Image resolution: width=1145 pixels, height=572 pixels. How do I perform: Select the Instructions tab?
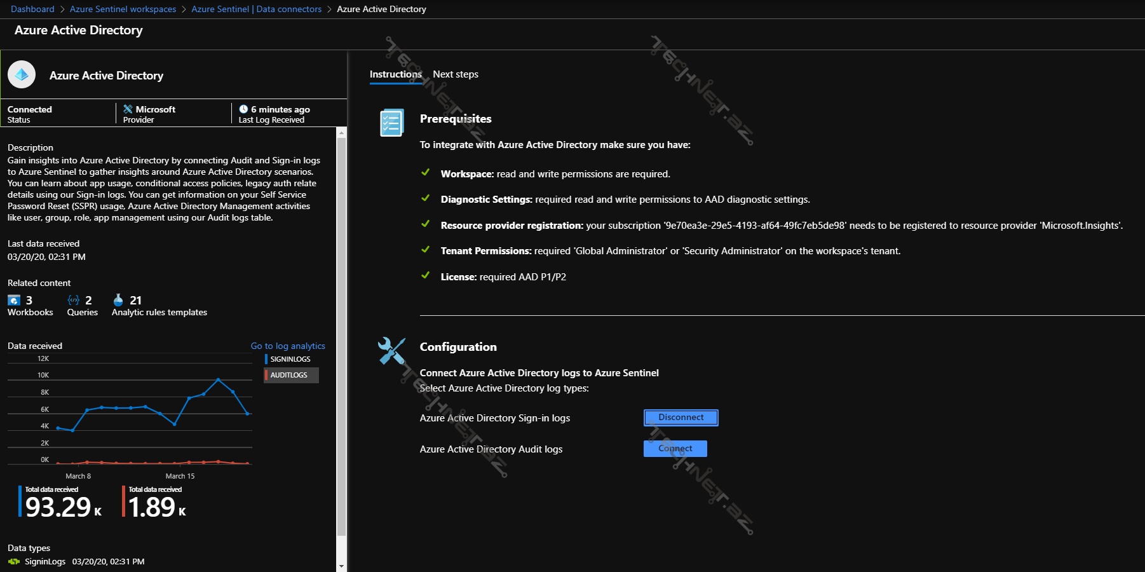point(395,74)
